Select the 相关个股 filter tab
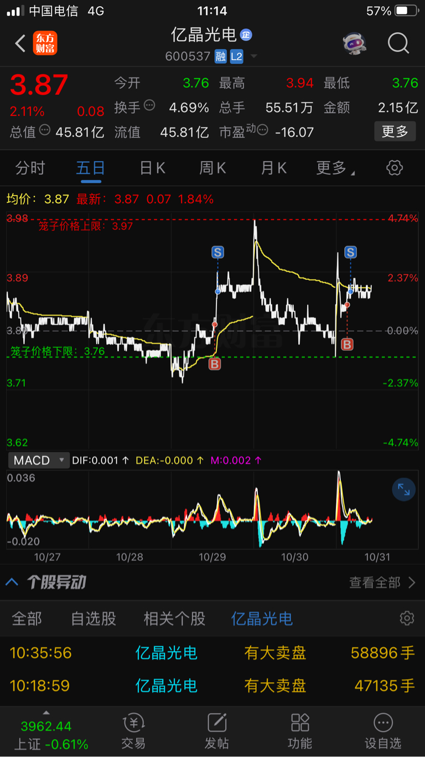 pyautogui.click(x=174, y=618)
